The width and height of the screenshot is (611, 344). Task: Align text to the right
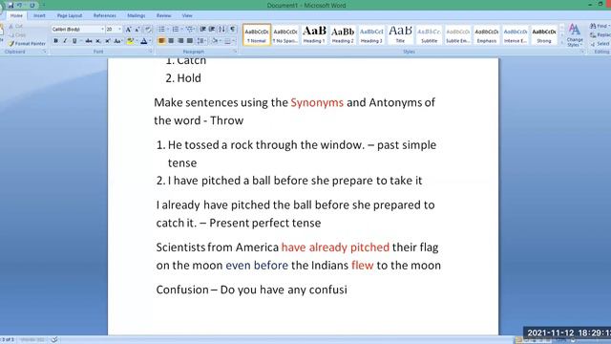[x=180, y=41]
